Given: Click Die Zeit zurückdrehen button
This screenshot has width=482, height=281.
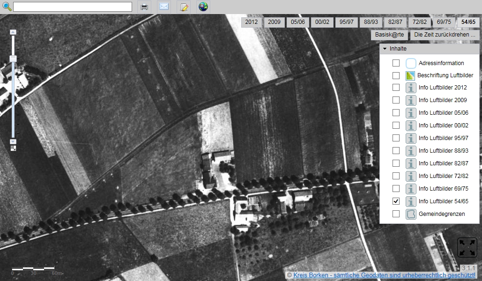Looking at the screenshot, I should (445, 35).
